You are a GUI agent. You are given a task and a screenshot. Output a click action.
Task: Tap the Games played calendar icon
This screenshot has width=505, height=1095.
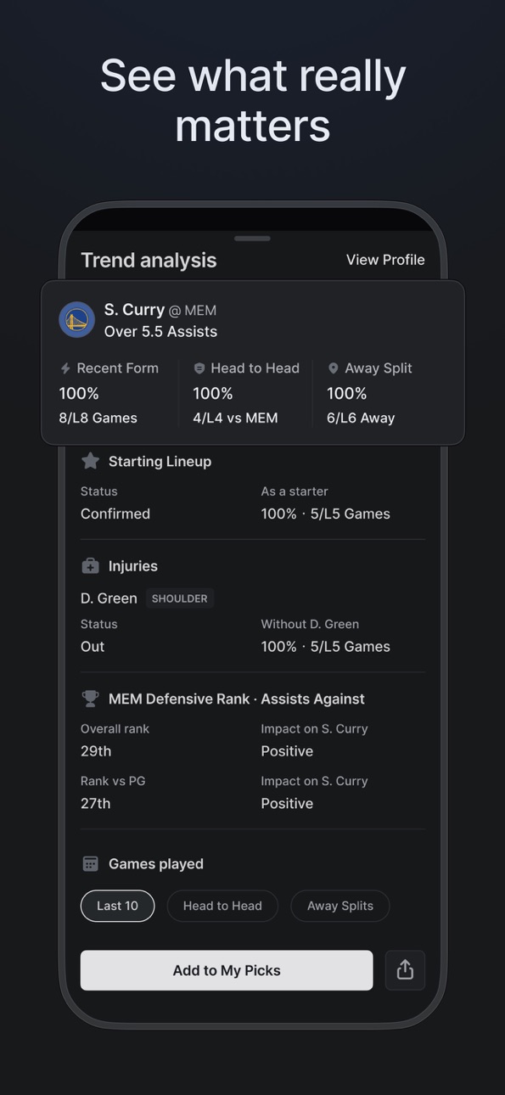(90, 864)
